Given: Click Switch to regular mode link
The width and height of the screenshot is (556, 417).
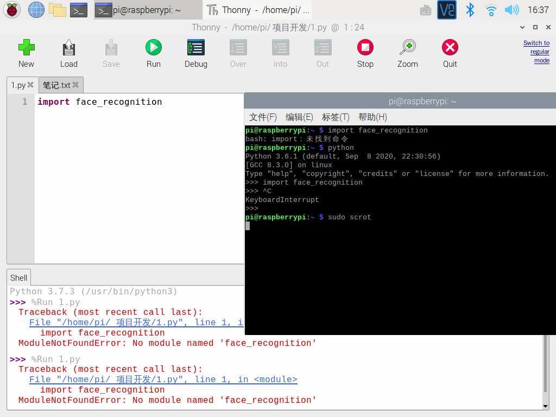Looking at the screenshot, I should pyautogui.click(x=536, y=52).
